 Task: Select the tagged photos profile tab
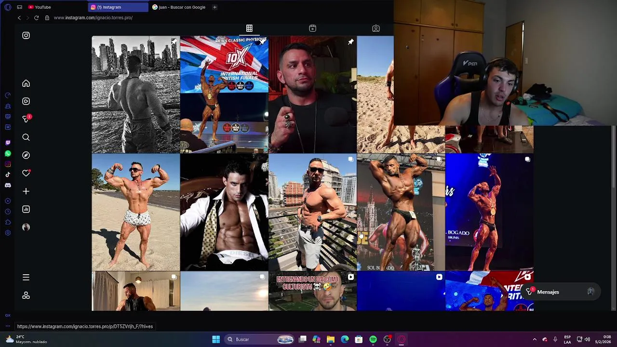376,28
